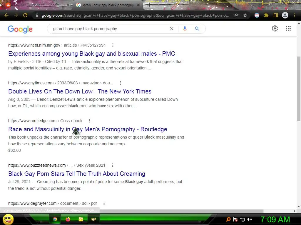
Task: Click the right arrow of the horizontal scrollbar
Action: point(295,211)
